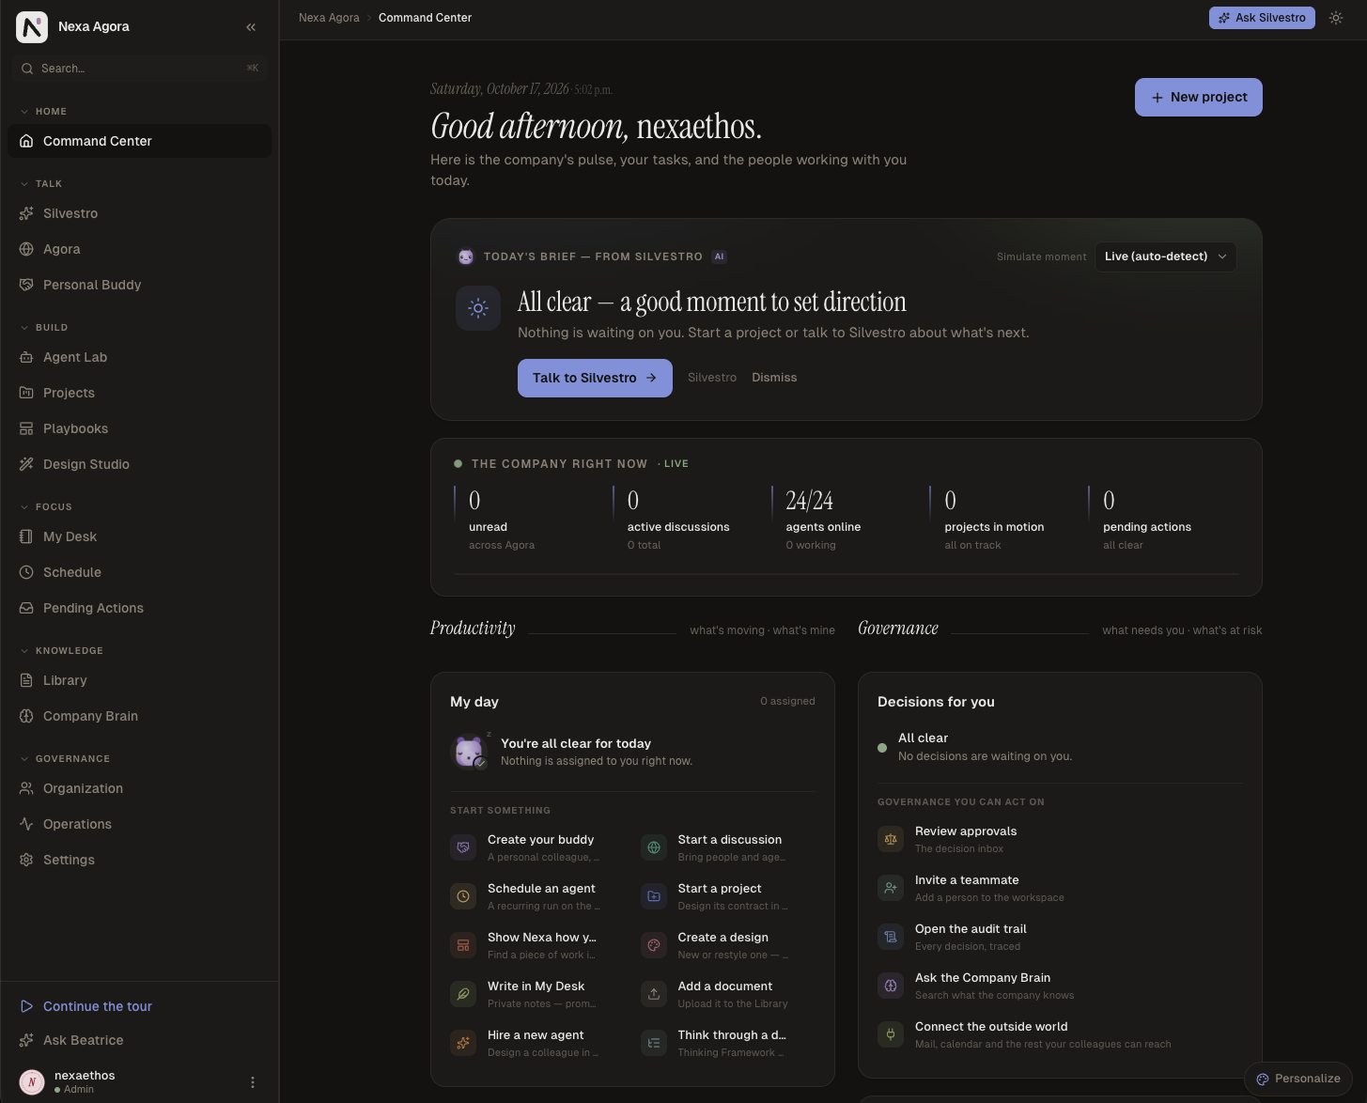Collapse the sidebar with double chevron icon
This screenshot has height=1103, width=1367.
[251, 27]
